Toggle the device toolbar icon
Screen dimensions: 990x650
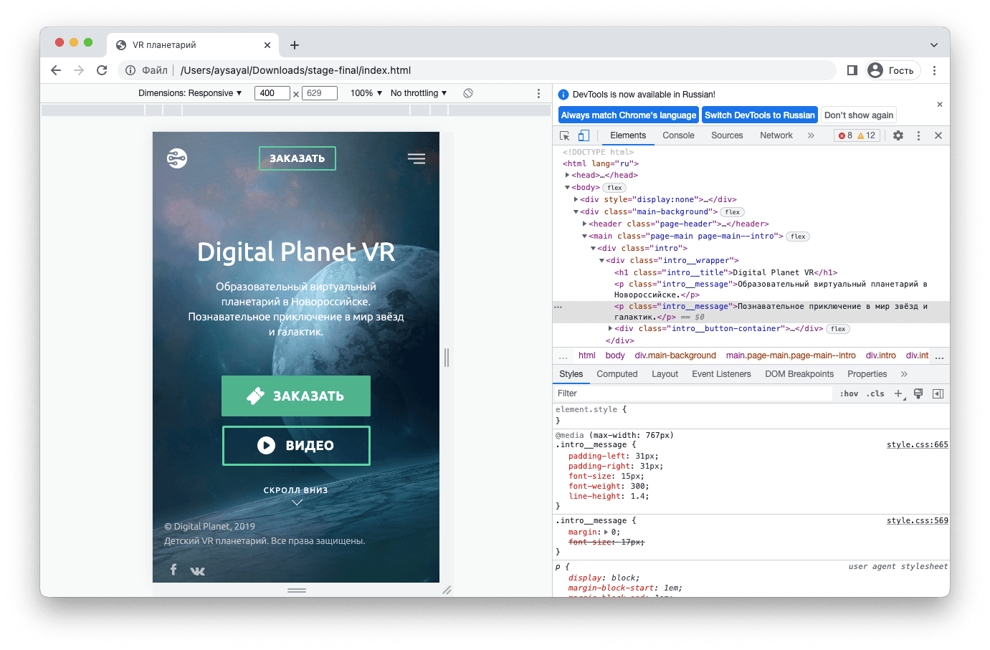point(584,135)
